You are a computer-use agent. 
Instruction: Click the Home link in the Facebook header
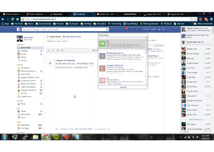click(146, 29)
